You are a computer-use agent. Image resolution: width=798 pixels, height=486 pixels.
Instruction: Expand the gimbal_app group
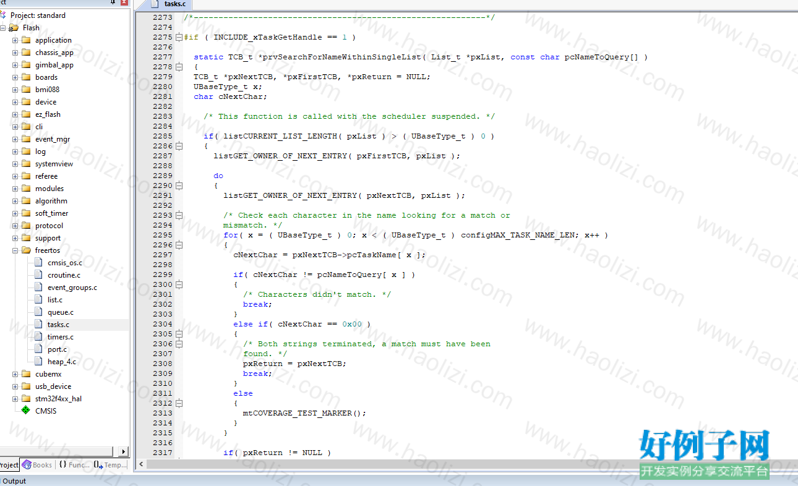coord(15,65)
